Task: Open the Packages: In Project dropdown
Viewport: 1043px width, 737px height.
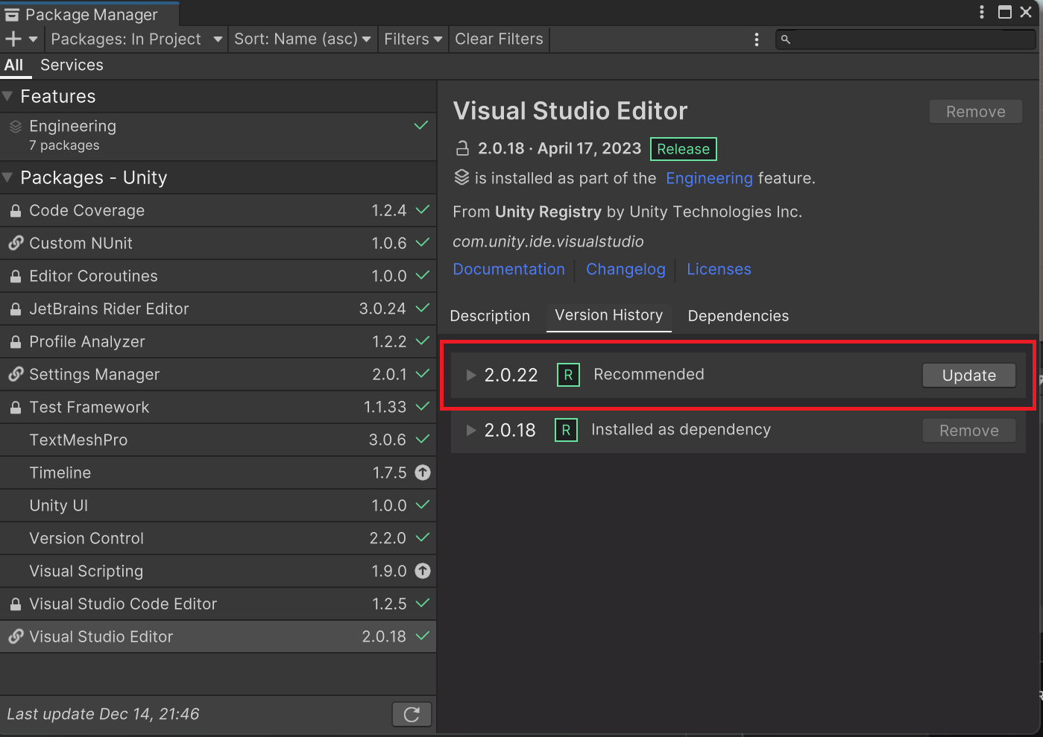Action: coord(135,39)
